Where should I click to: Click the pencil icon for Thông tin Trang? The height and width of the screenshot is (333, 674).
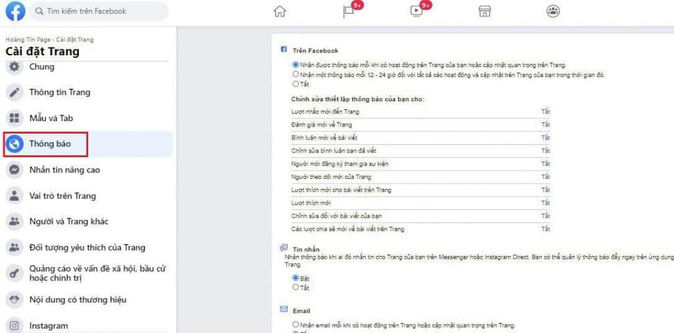pos(14,93)
